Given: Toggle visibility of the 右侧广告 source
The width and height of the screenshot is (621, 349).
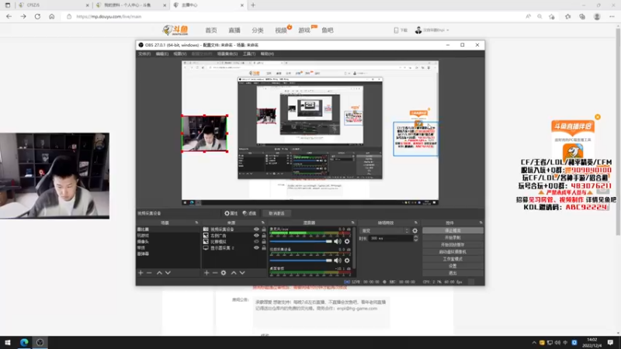Looking at the screenshot, I should click(x=256, y=236).
